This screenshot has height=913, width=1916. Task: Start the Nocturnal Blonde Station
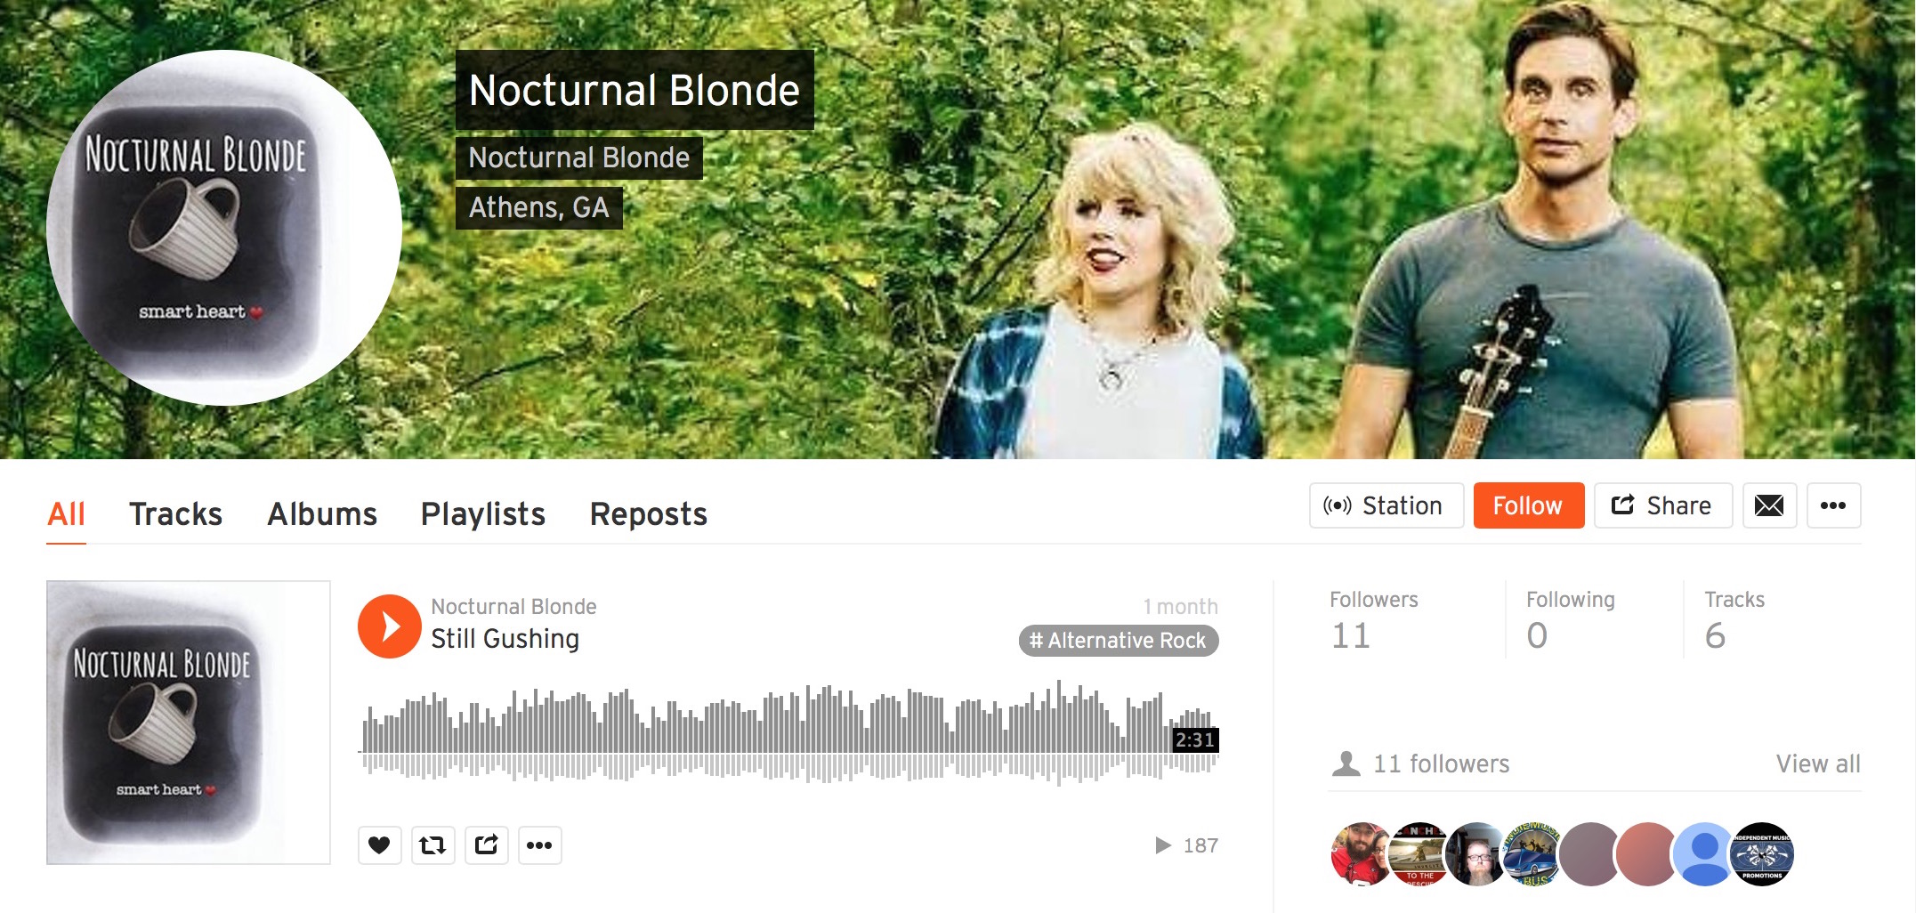point(1386,505)
